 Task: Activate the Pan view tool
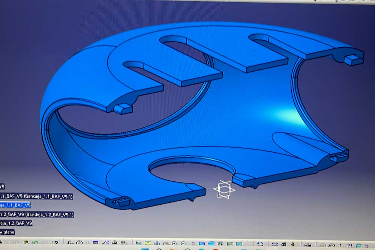tap(157, 244)
